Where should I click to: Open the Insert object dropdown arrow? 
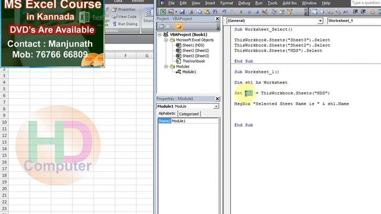click(176, 12)
